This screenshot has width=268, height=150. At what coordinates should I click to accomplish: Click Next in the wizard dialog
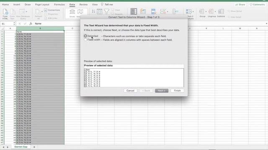162,91
